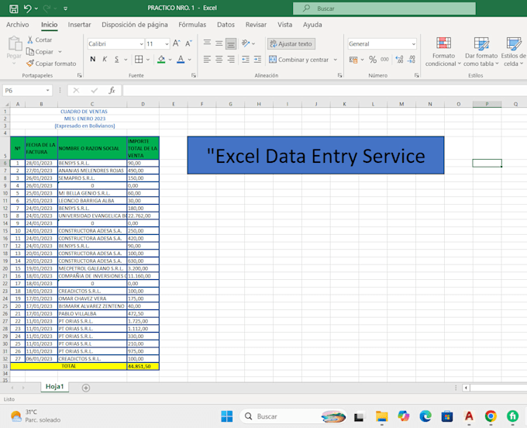Screen dimensions: 527x428
Task: Add a new sheet with the plus button
Action: (x=86, y=388)
